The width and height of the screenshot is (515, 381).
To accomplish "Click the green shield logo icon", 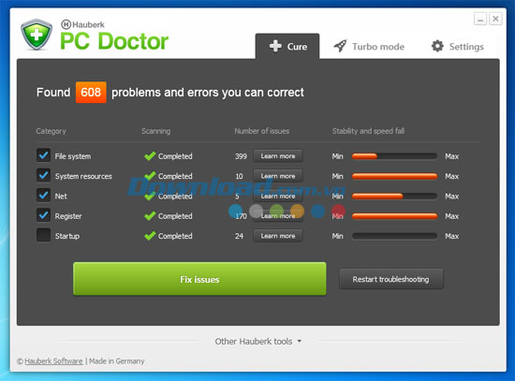I will (x=37, y=35).
